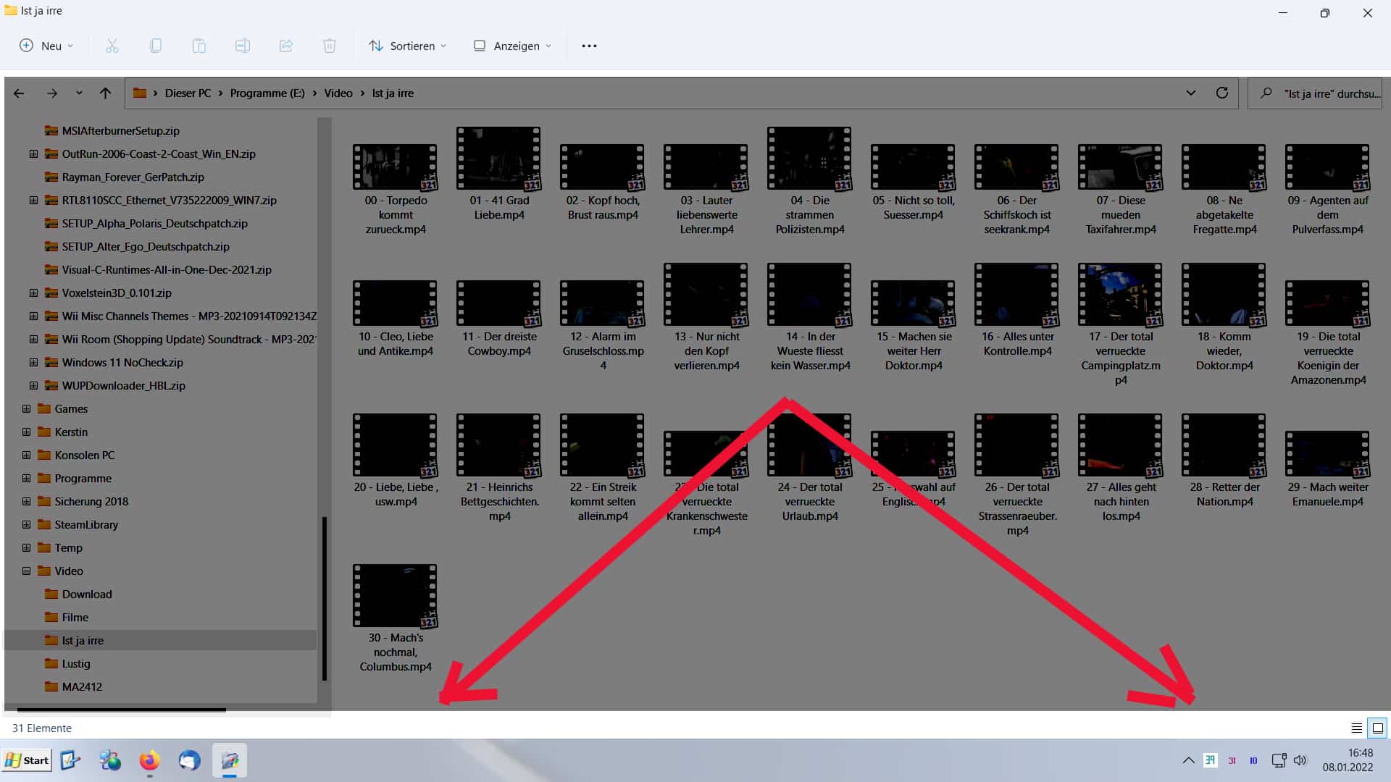Click the volume speaker tray icon

point(1300,760)
